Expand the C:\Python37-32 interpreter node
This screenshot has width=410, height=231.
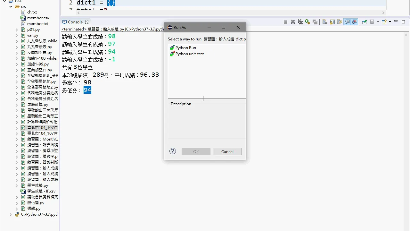coord(11,214)
